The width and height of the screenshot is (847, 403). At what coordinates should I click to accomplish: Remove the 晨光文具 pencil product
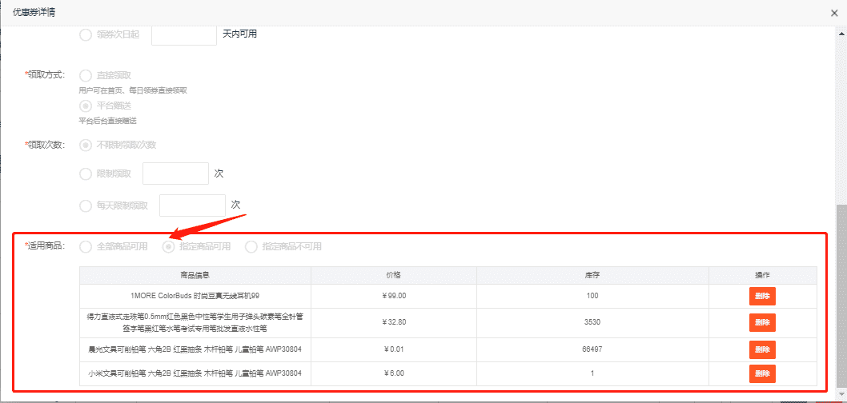click(x=762, y=349)
